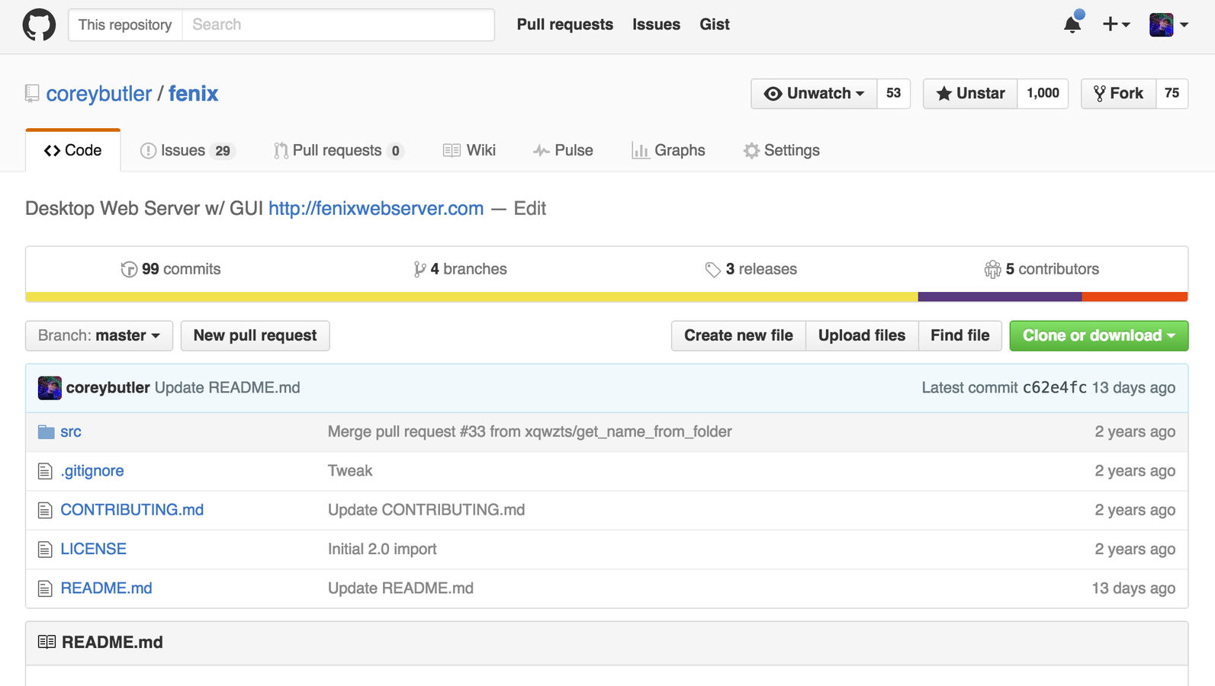Viewport: 1215px width, 686px height.
Task: Open the Issues tab with 29 issues
Action: click(188, 150)
